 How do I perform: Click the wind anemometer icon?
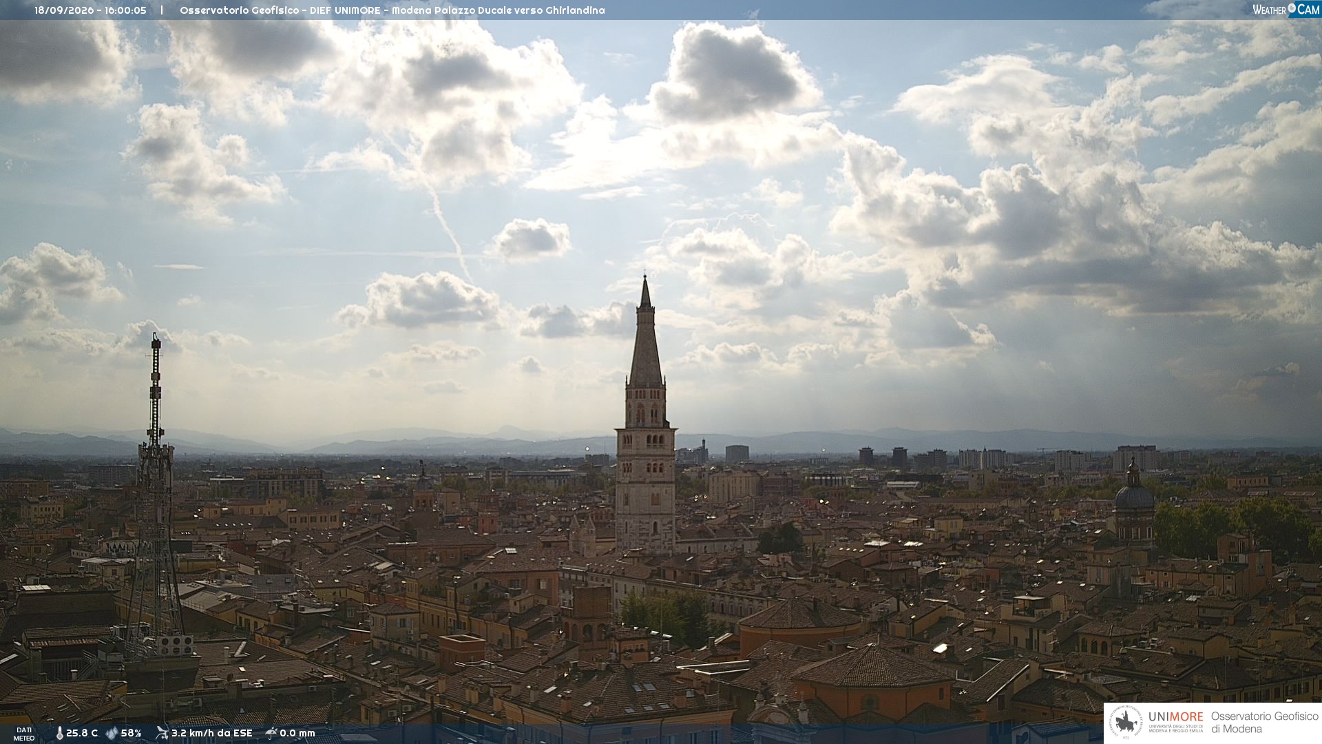[x=162, y=733]
